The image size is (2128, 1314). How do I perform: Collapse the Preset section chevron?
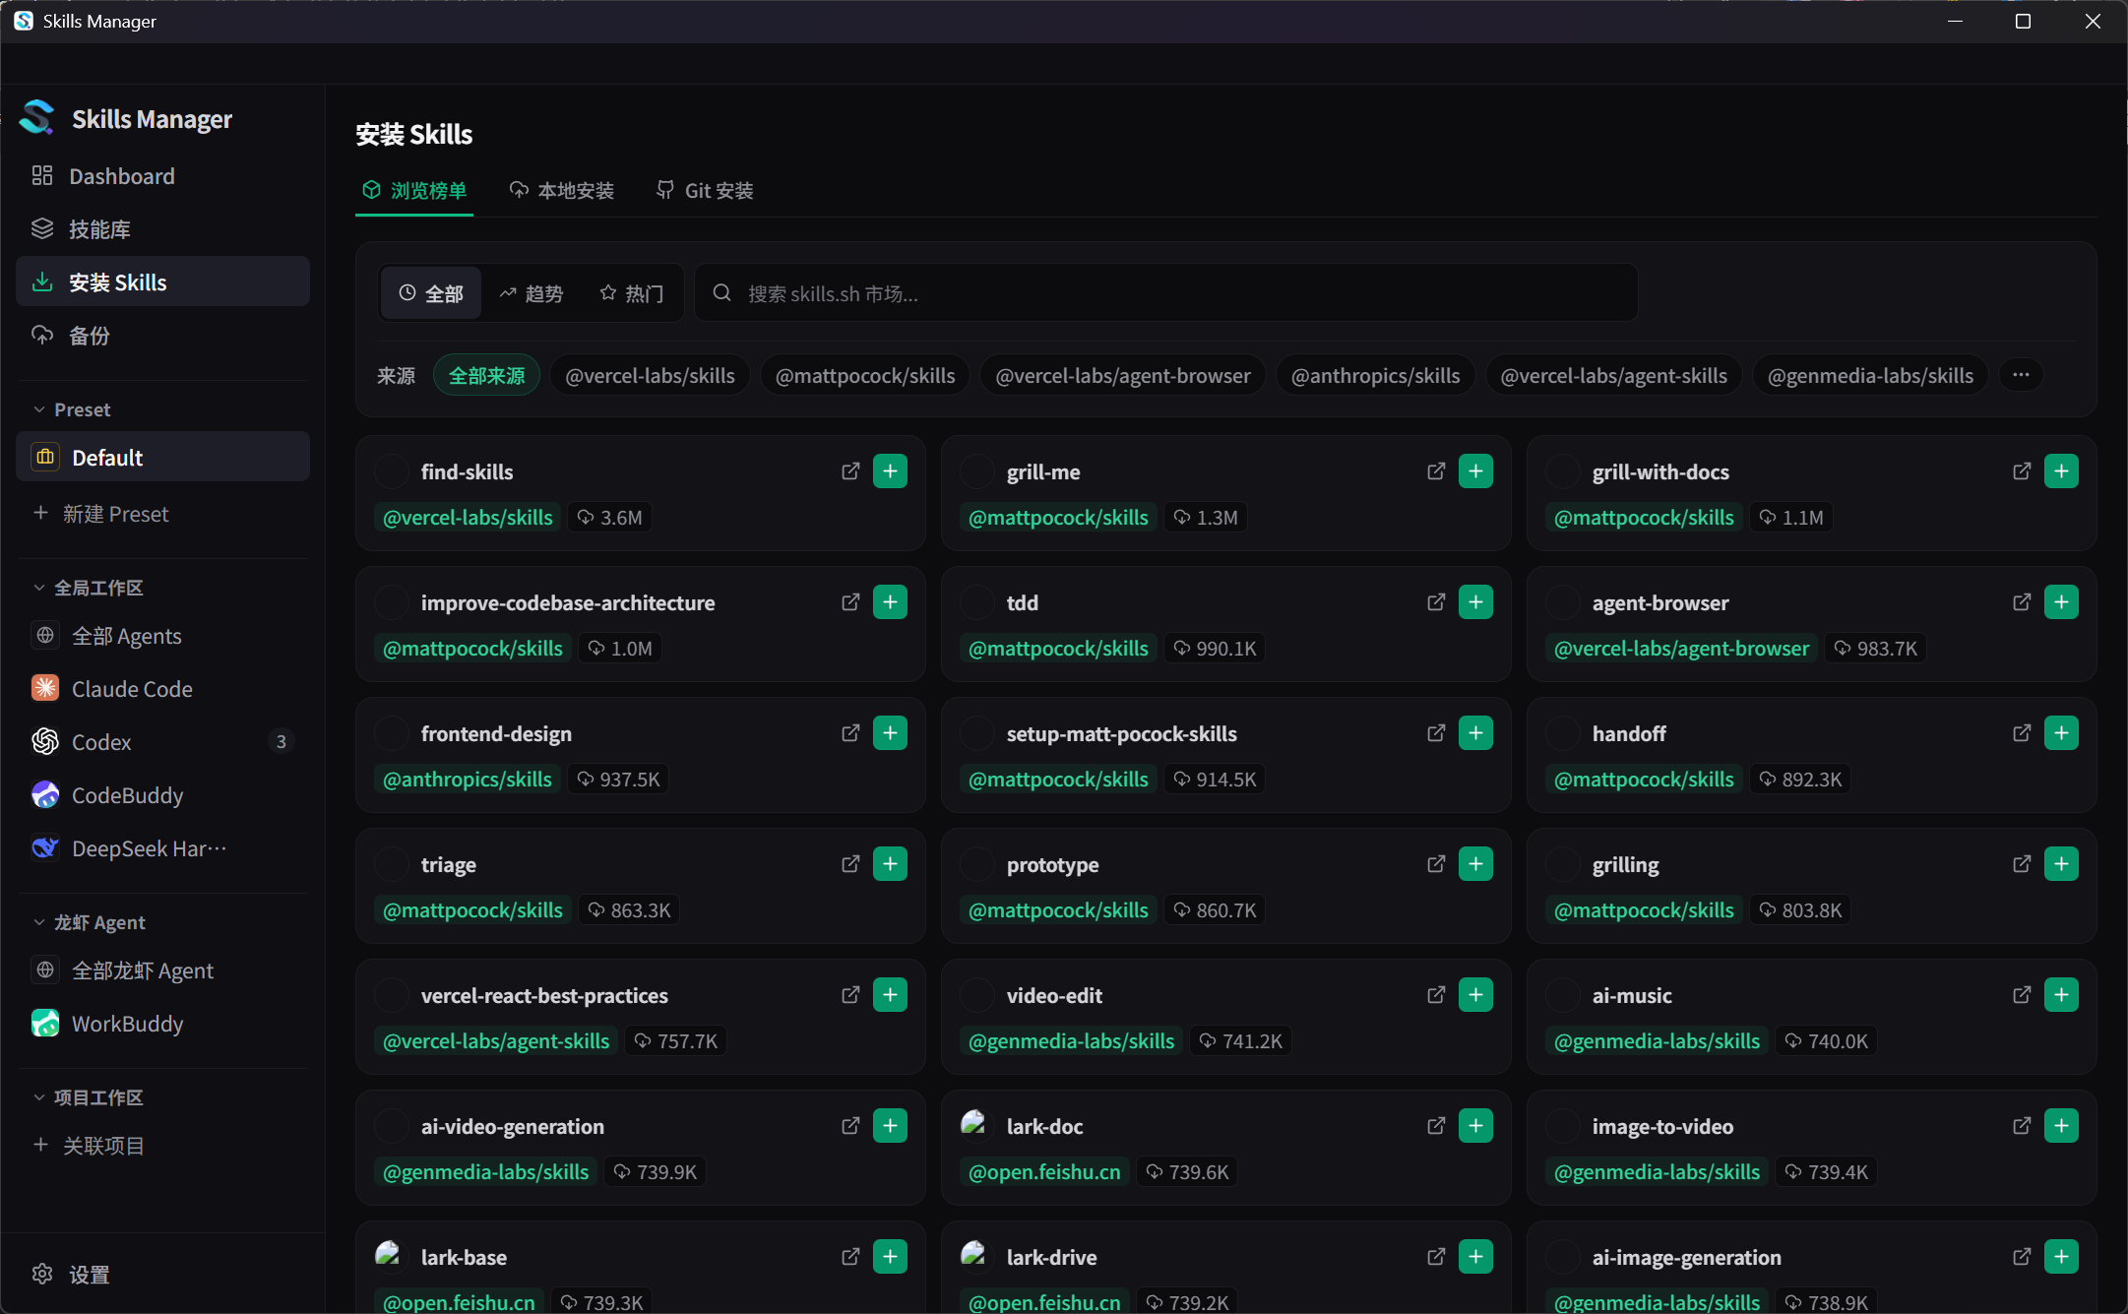39,409
